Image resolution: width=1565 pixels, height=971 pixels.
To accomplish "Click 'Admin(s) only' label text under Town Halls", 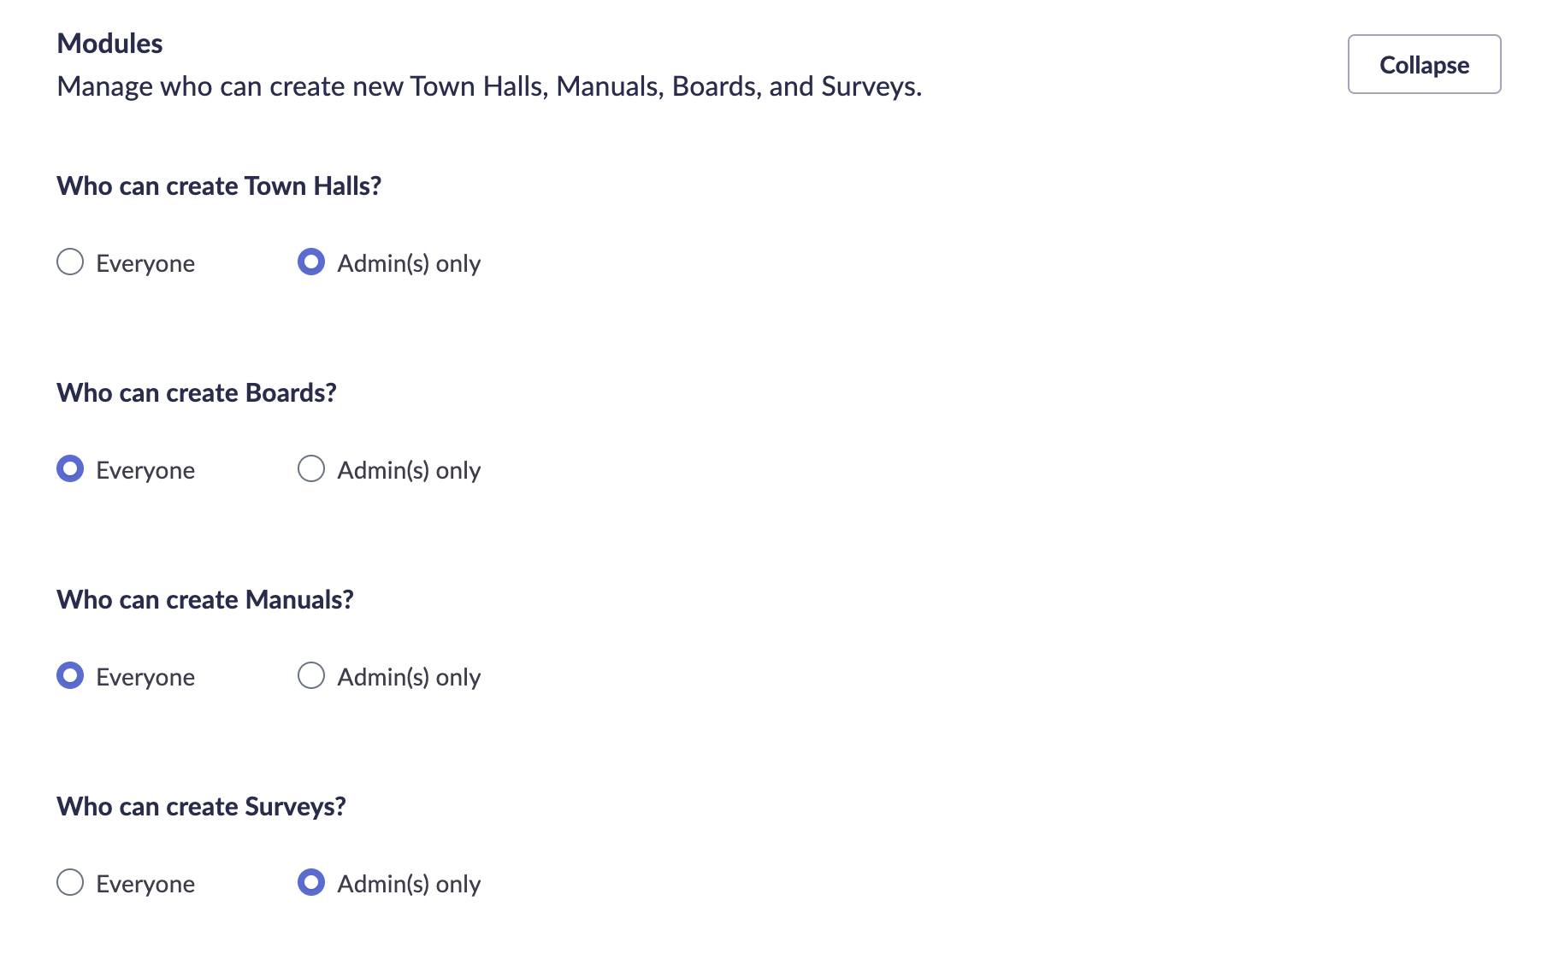I will click(409, 263).
